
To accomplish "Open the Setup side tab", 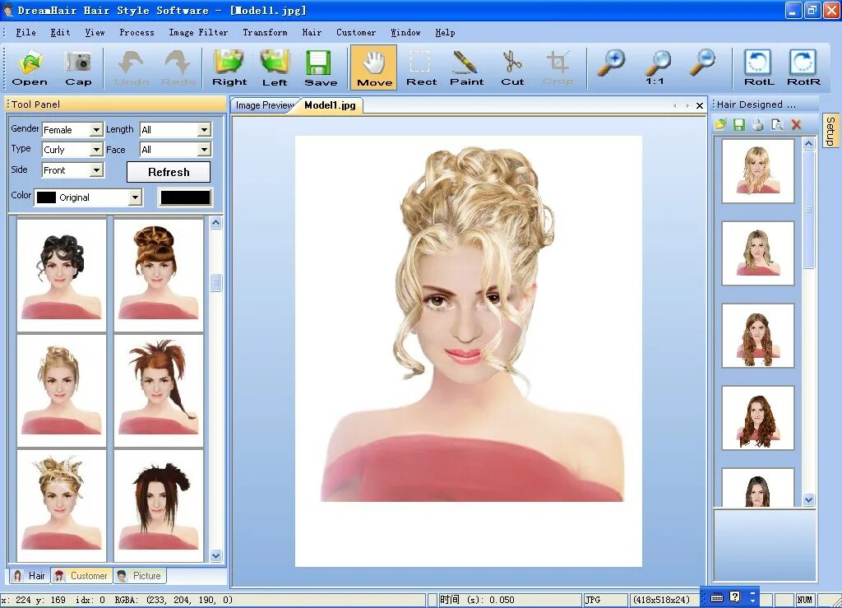I will (830, 131).
